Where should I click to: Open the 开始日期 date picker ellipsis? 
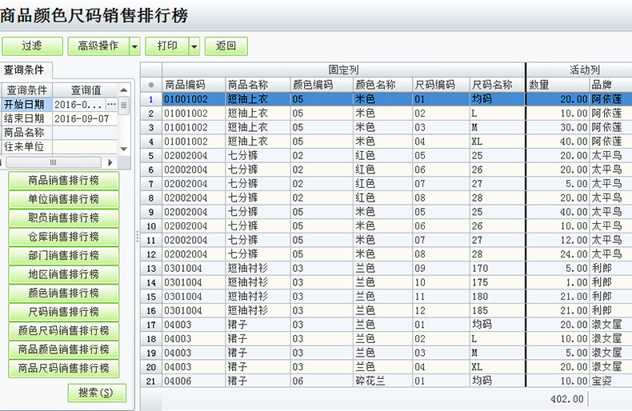pos(112,105)
